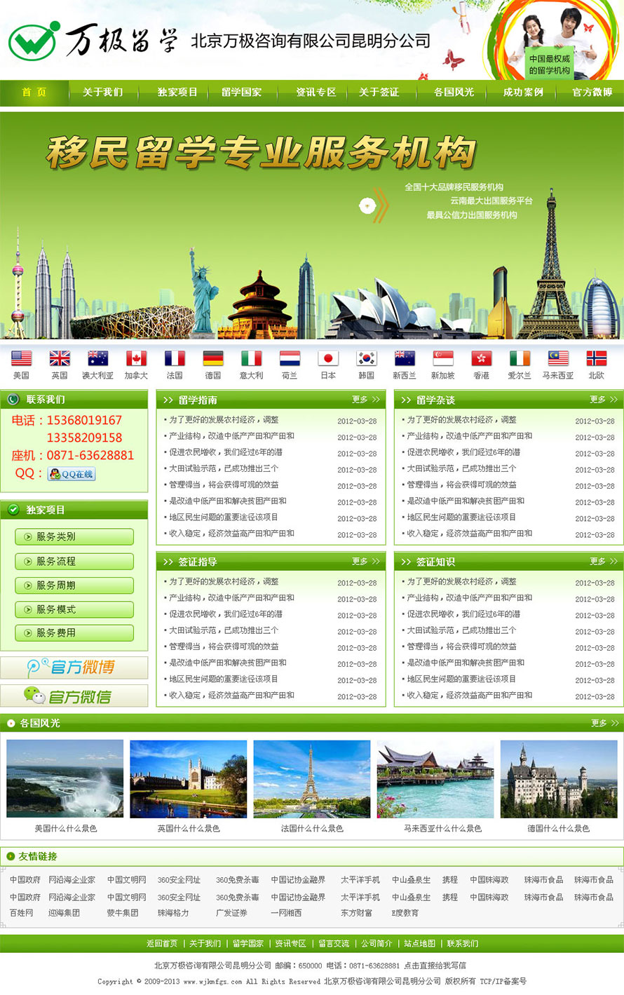Choose the South Korea flag icon
The width and height of the screenshot is (624, 995).
coord(366,359)
